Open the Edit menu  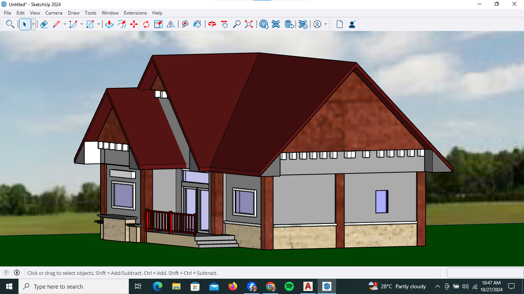[x=20, y=13]
